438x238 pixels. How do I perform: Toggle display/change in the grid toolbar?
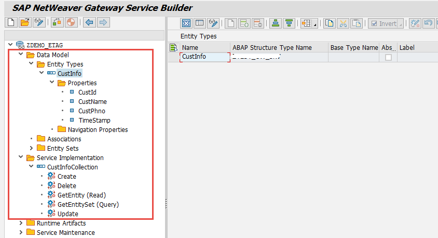click(x=213, y=23)
